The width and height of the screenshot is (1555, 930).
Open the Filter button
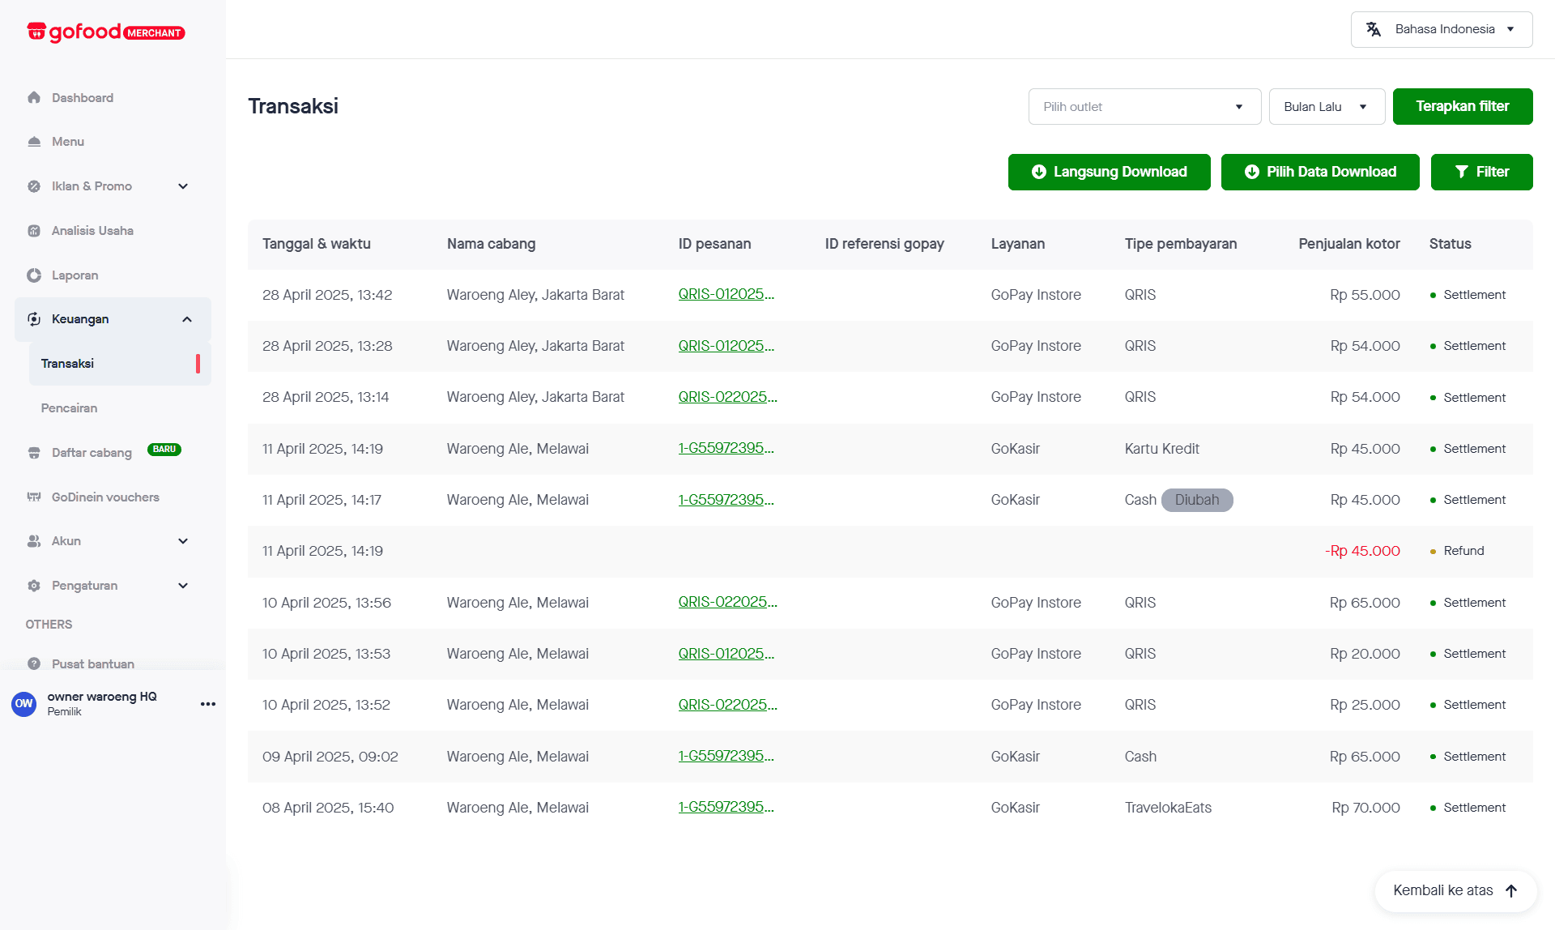click(1482, 173)
